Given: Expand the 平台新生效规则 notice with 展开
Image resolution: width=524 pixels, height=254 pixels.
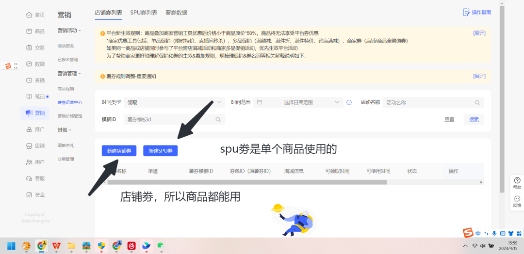Looking at the screenshot, I should (479, 33).
